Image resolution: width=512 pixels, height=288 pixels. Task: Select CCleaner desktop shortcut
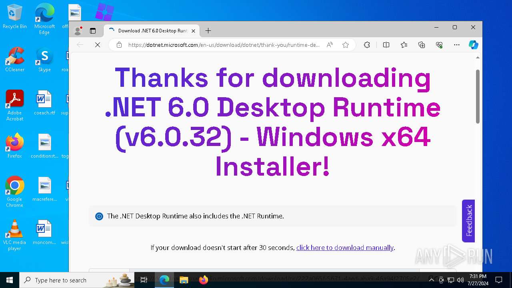click(x=15, y=60)
